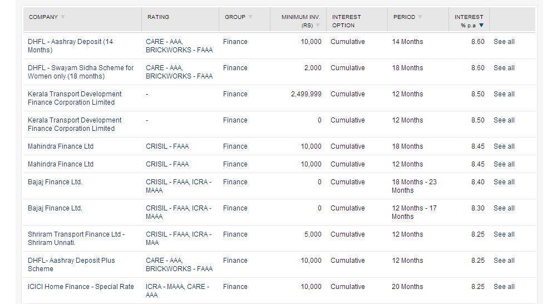Open See all for Mahindra Finance 18 Months

[504, 146]
